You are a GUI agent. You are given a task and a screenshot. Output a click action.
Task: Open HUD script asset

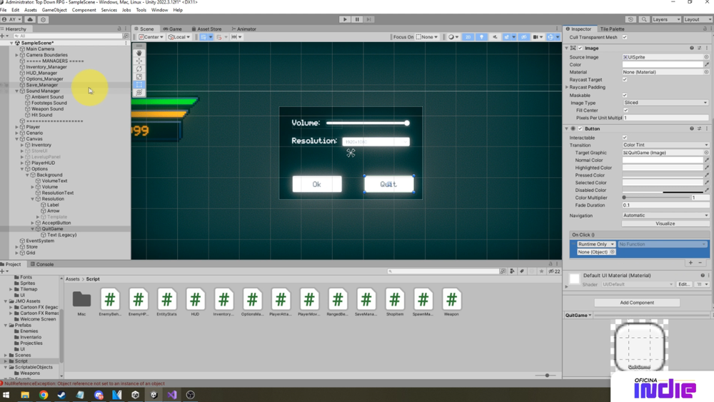[195, 302]
